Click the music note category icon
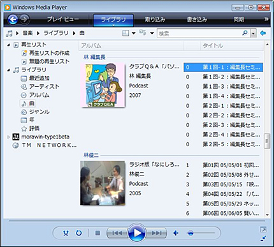Viewport: 274px width, 247px height. pos(9,33)
